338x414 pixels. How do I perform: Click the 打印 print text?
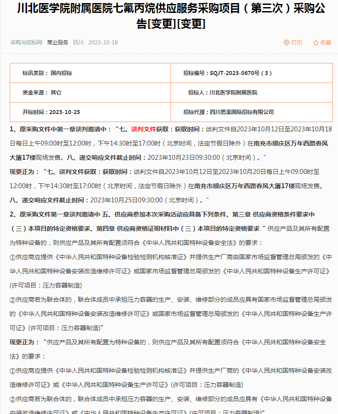pyautogui.click(x=297, y=43)
